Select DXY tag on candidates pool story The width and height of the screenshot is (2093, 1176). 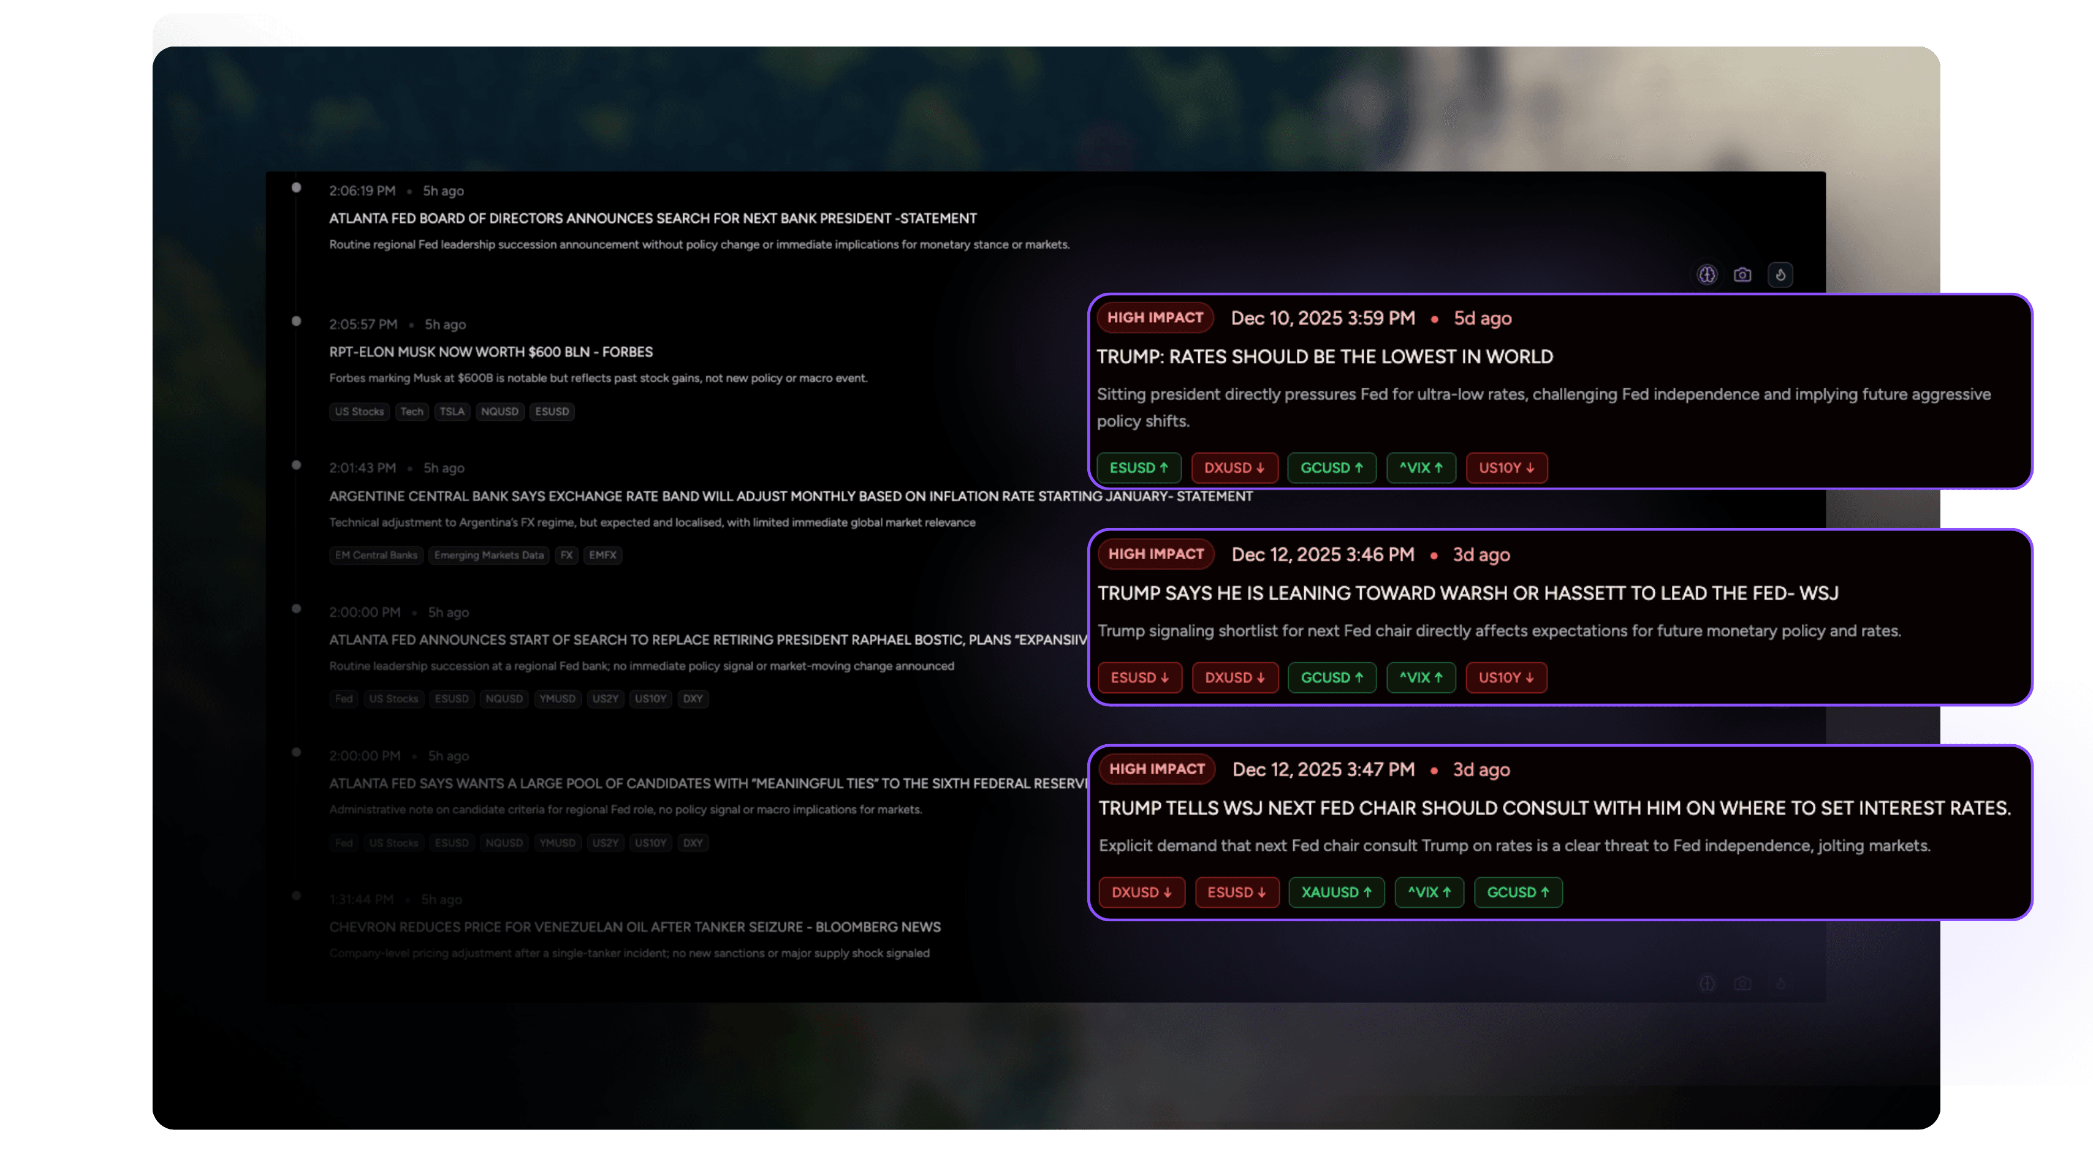tap(693, 843)
